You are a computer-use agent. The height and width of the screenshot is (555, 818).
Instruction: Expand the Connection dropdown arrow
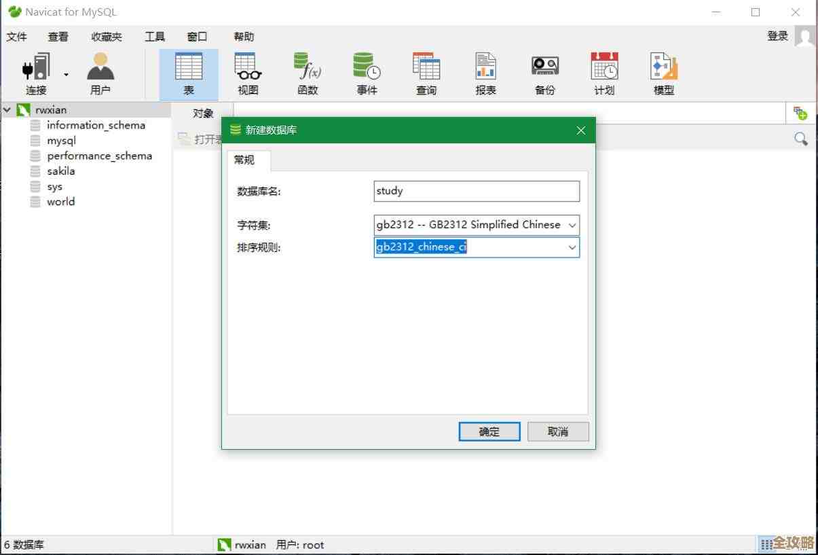pos(67,74)
